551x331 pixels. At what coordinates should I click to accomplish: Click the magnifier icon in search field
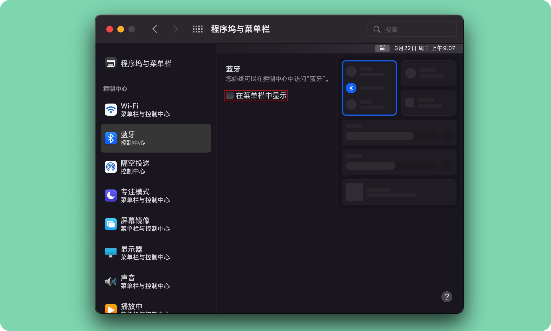[377, 29]
